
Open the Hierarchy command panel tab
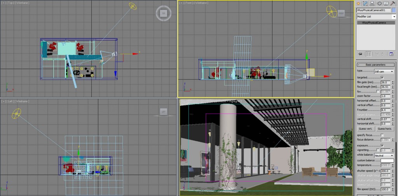tap(372, 3)
